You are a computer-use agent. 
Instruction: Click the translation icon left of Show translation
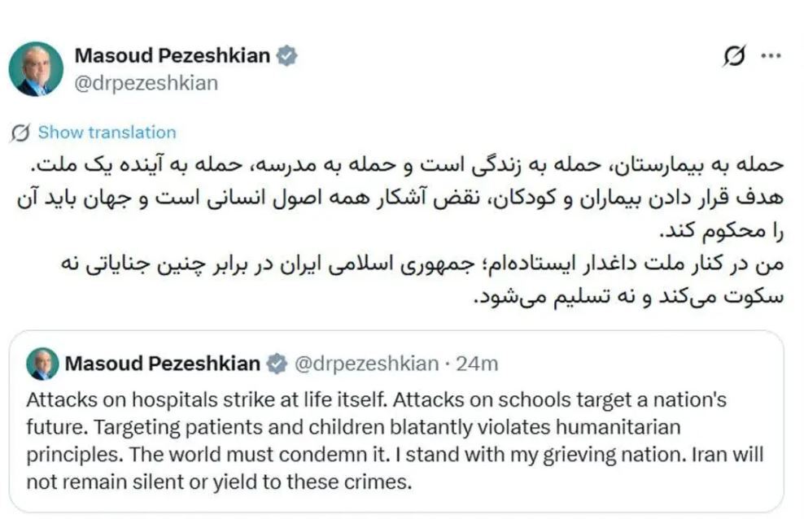[x=22, y=133]
